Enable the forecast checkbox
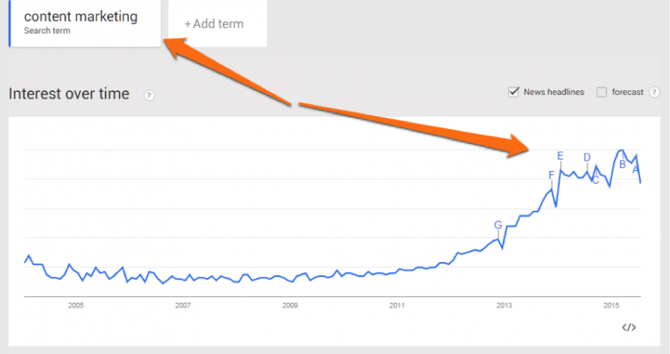The width and height of the screenshot is (670, 354). point(601,92)
